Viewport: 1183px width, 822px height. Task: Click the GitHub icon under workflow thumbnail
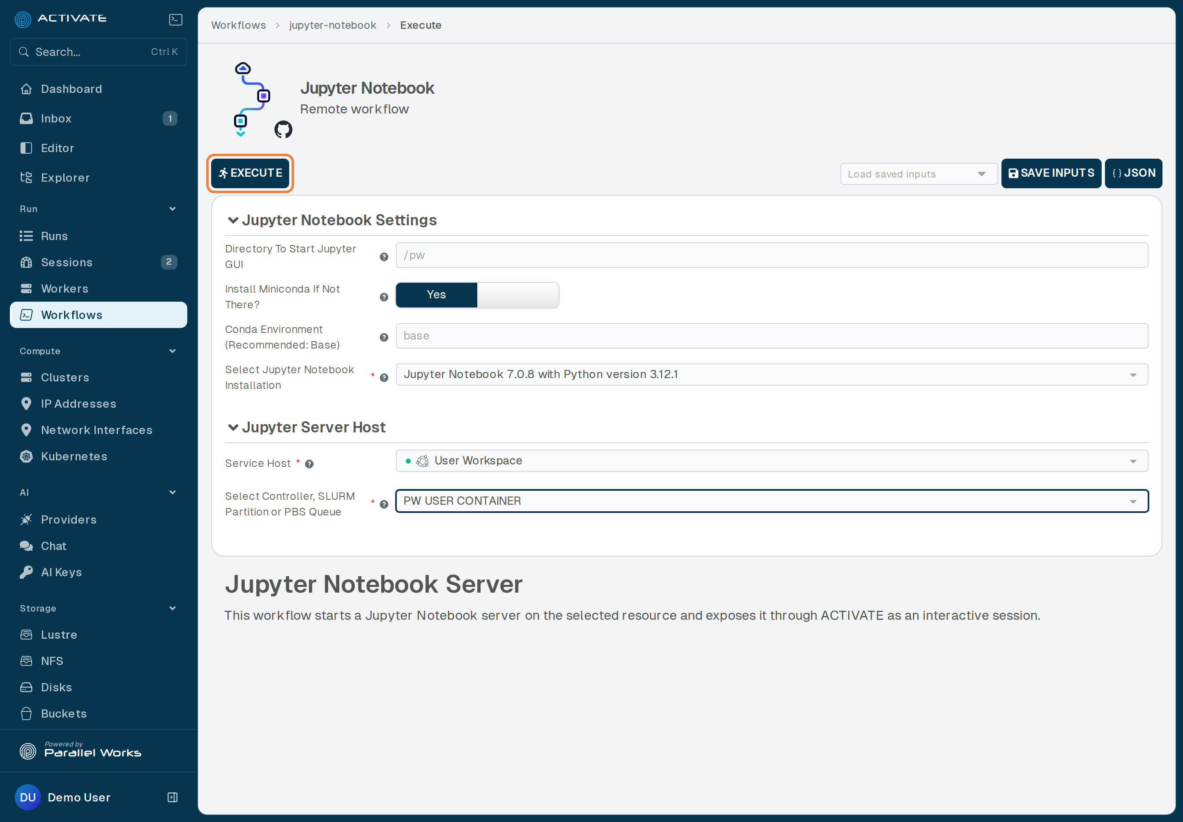coord(283,129)
